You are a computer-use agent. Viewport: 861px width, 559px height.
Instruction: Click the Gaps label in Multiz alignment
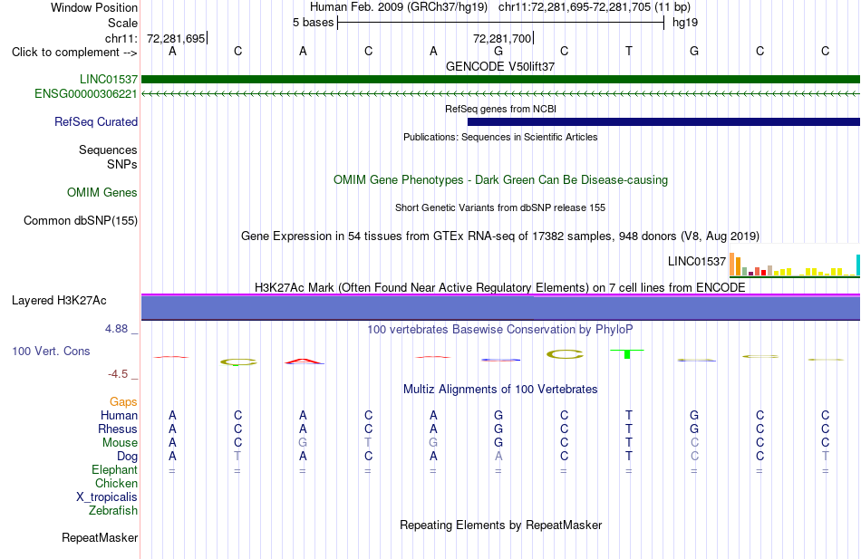click(x=123, y=402)
